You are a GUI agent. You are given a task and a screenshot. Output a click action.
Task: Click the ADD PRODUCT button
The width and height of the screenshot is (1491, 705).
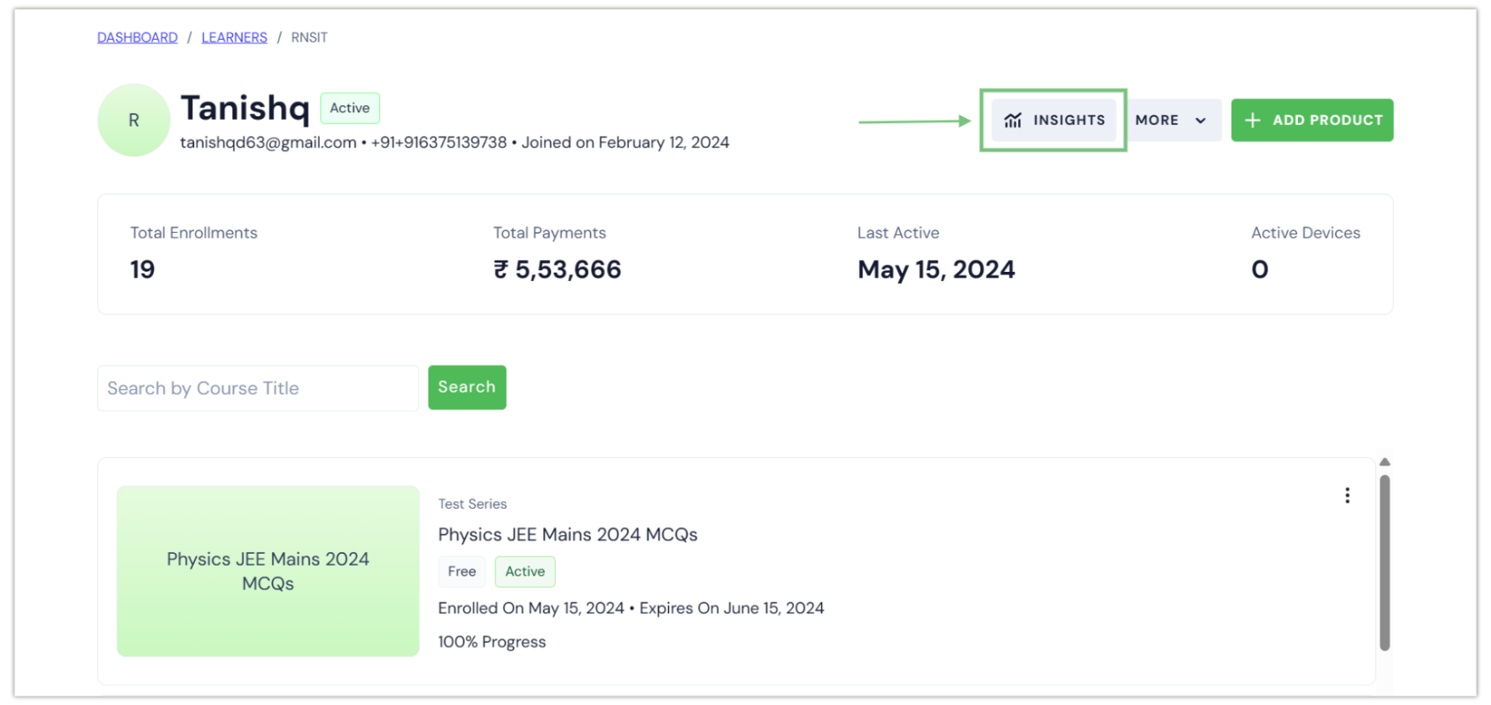click(x=1312, y=120)
